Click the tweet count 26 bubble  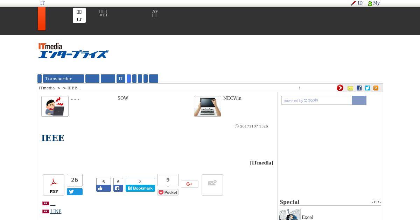75,180
